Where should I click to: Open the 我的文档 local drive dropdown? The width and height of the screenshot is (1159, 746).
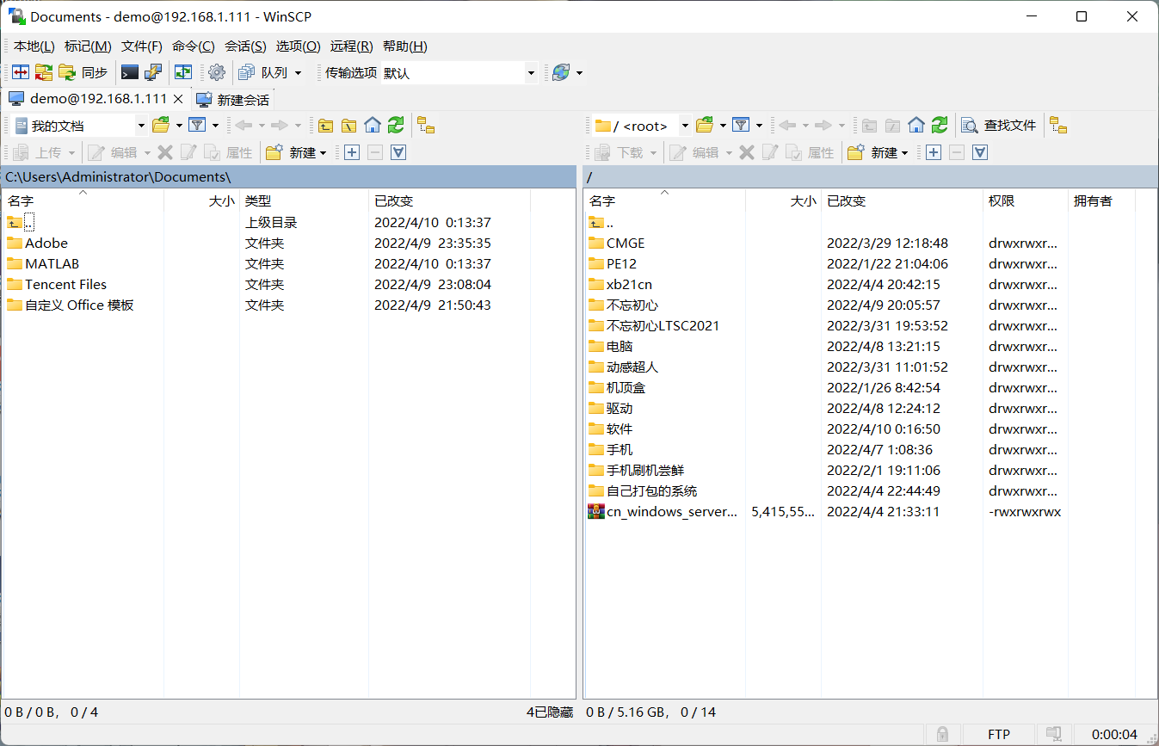tap(141, 126)
